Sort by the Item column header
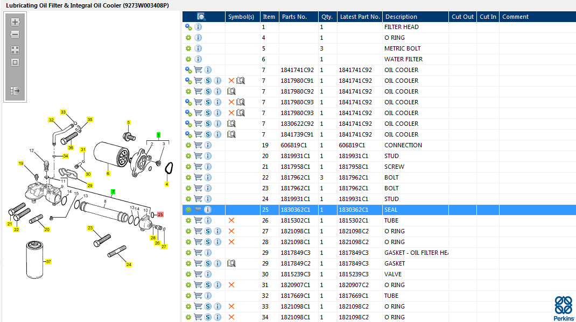 pos(269,17)
